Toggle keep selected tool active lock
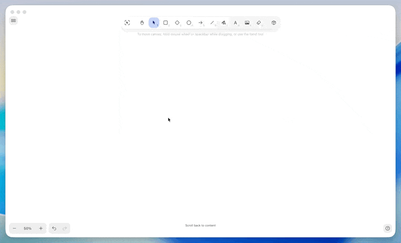Viewport: 401px width, 243px height. 127,23
